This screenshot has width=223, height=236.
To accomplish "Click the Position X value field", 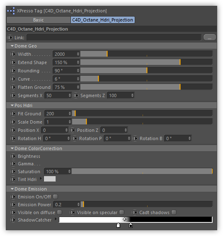I will (x=54, y=130).
